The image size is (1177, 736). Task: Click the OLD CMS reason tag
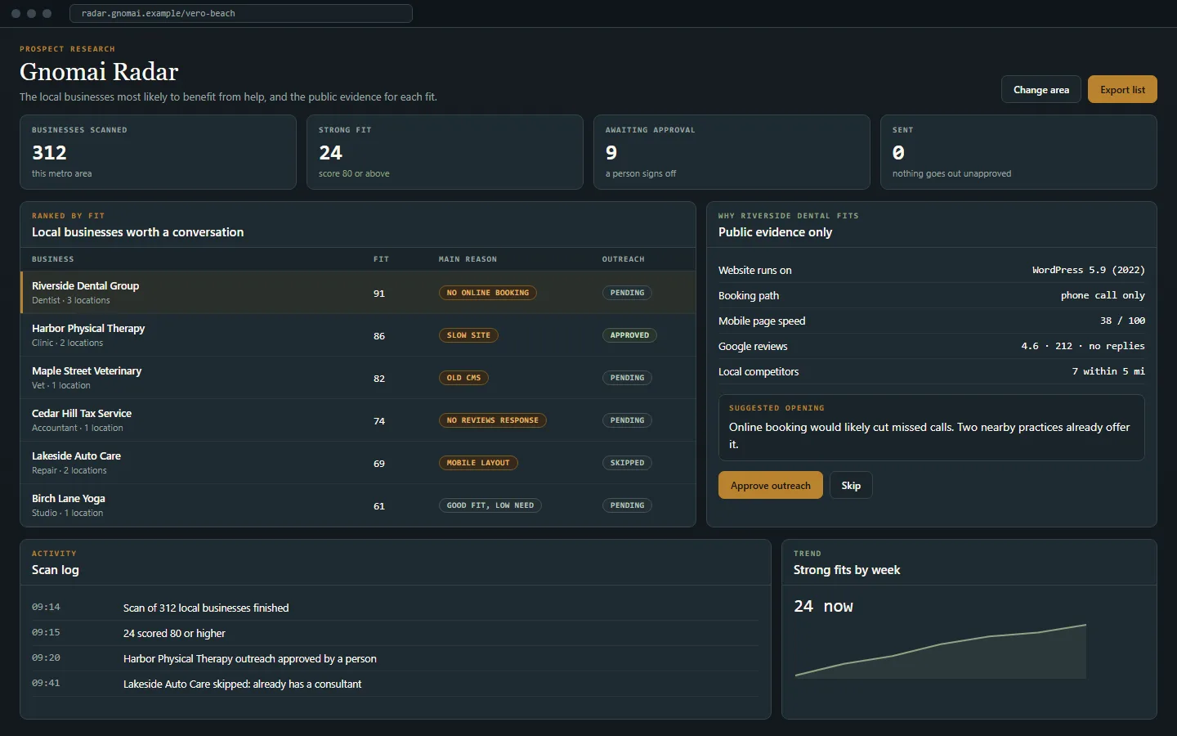tap(463, 378)
